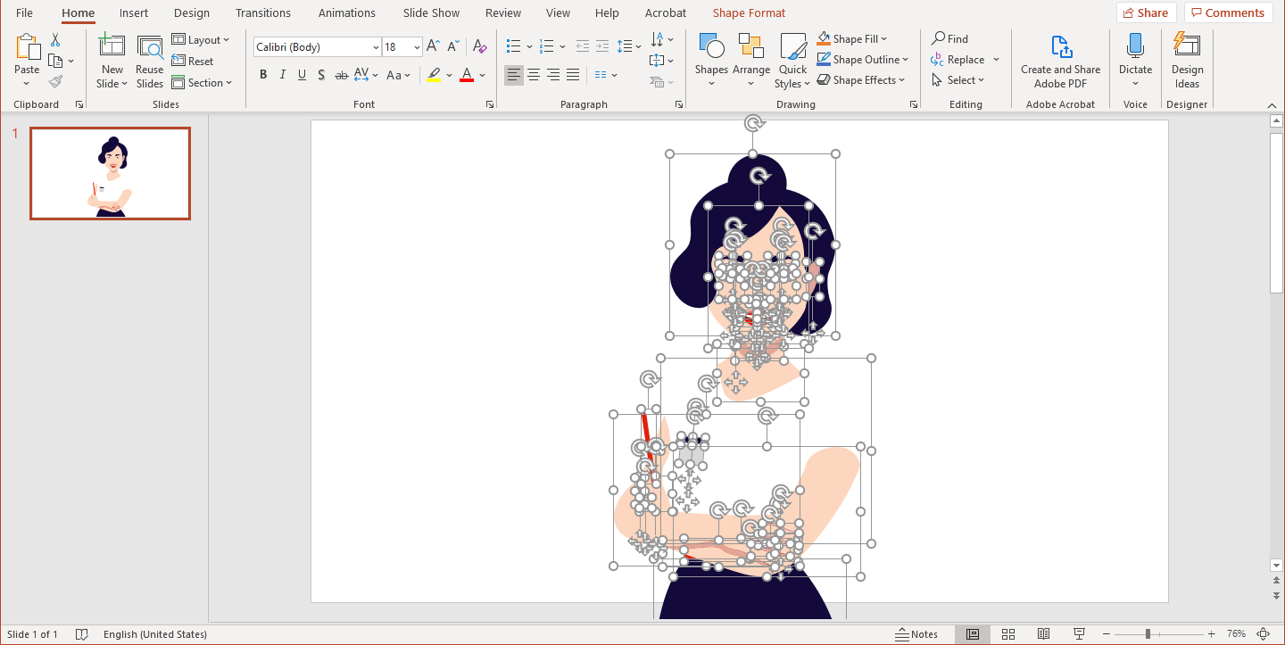Open the font size dropdown
This screenshot has height=645, width=1285.
click(416, 46)
